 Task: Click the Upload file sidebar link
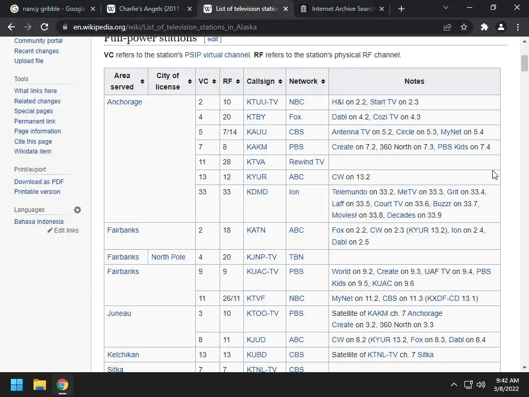coord(29,61)
